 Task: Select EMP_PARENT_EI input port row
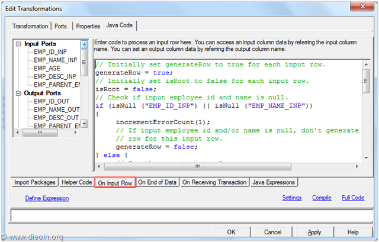pyautogui.click(x=57, y=85)
